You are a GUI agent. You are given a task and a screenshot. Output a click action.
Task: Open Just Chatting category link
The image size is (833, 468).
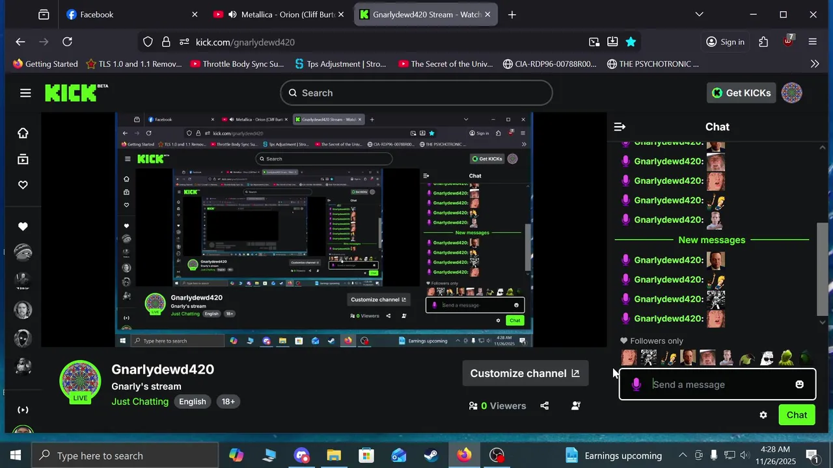(x=140, y=401)
